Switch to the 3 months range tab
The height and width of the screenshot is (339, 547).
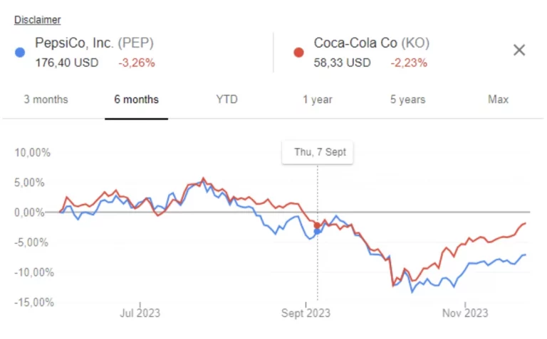click(x=46, y=99)
